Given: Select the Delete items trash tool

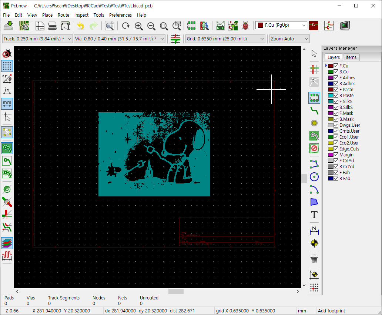Looking at the screenshot, I should [x=314, y=259].
